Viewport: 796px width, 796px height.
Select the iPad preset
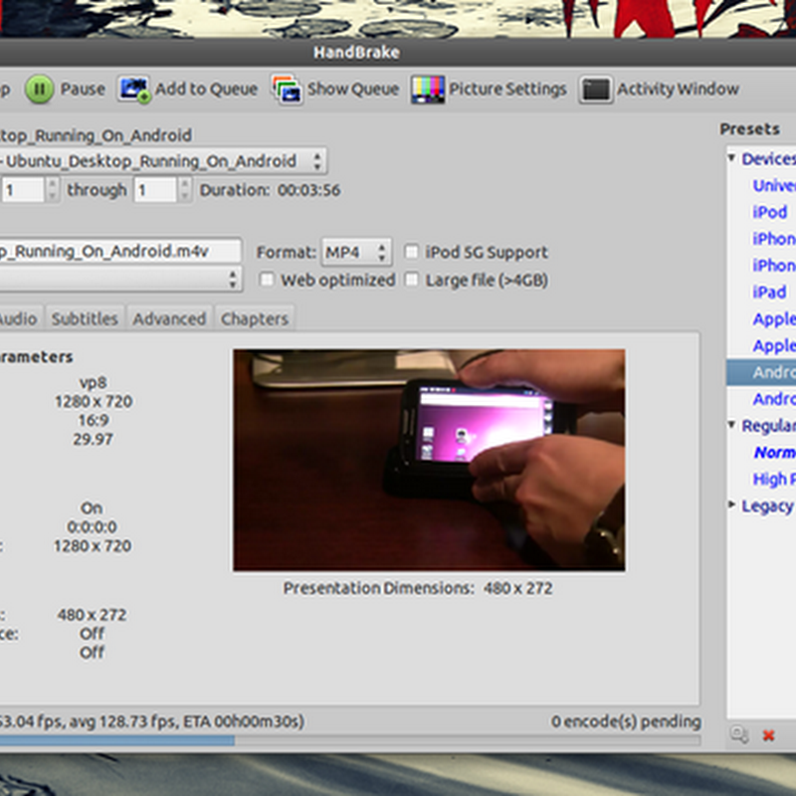769,292
